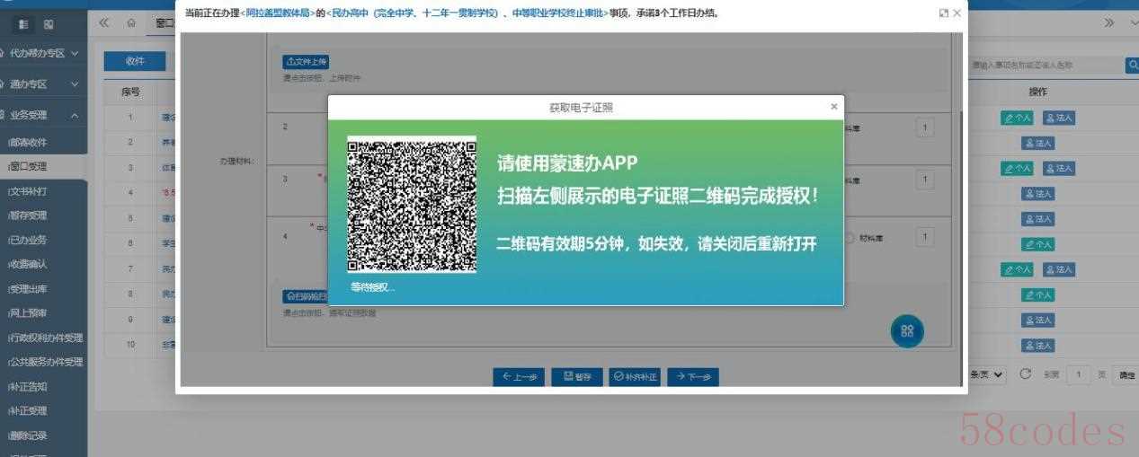
Task: Click the copies count field in material row 2
Action: click(924, 128)
